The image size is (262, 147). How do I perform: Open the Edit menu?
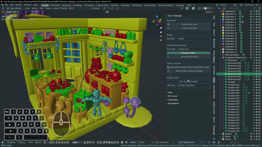pos(12,5)
